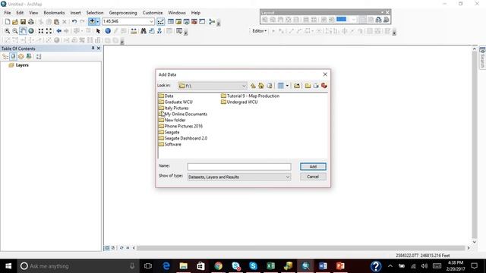Screen dimensions: 486x273
Task: Switch TOC to List By Source
Action: point(13,57)
